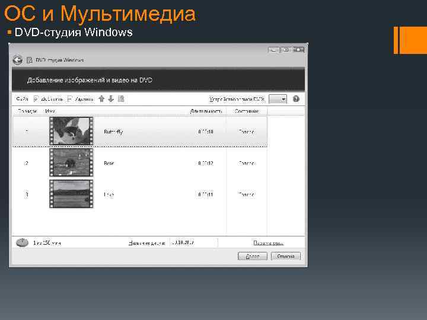427x320 pixels.
Task: Click the "Lake" name text
Action: pyautogui.click(x=109, y=195)
